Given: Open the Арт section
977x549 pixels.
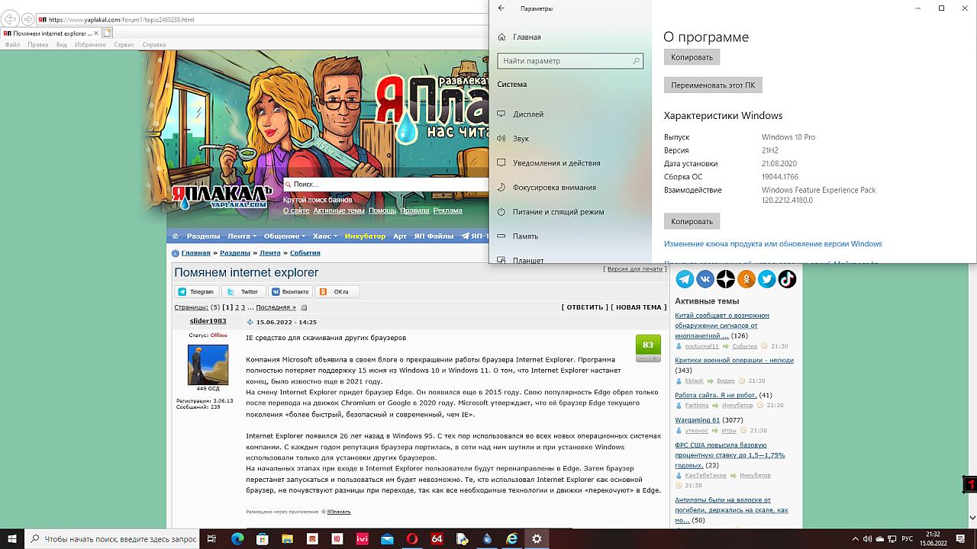Looking at the screenshot, I should tap(400, 236).
